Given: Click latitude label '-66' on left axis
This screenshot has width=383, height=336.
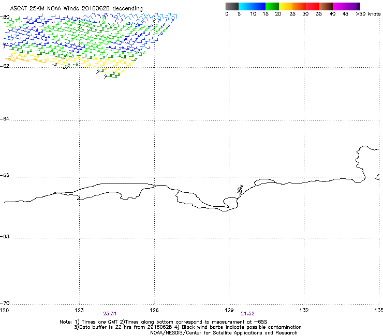Looking at the screenshot, I should [x=5, y=176].
